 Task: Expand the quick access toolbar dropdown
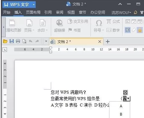point(46,41)
